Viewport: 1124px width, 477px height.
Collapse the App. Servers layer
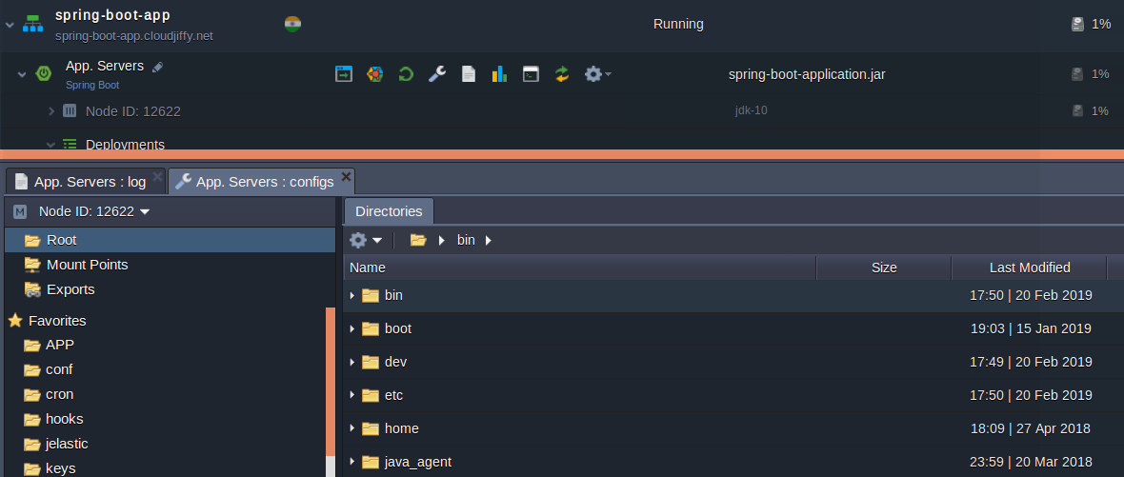click(22, 73)
